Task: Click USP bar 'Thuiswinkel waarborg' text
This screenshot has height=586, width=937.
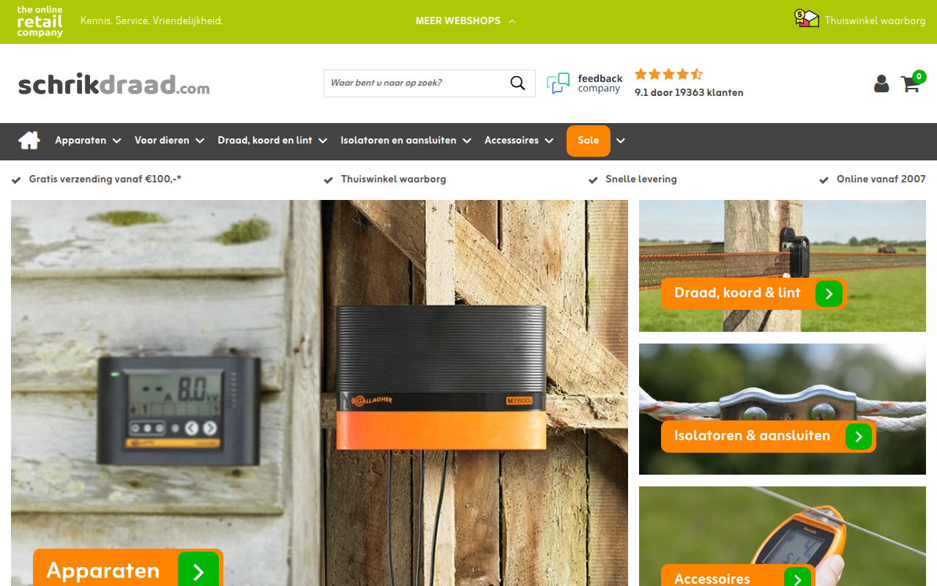Action: 393,179
